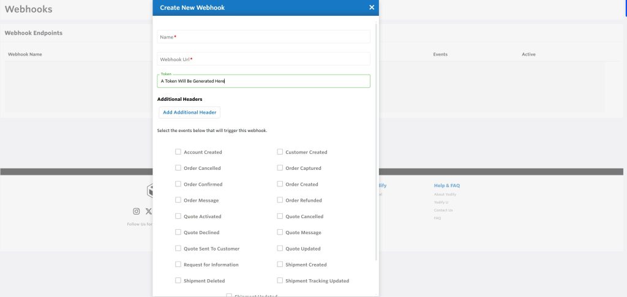
Task: Open the About Yodify footer link
Action: coord(445,194)
